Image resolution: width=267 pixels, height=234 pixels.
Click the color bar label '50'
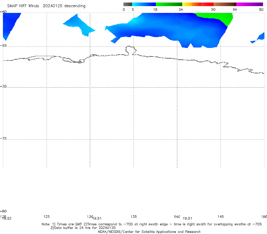pos(213,10)
